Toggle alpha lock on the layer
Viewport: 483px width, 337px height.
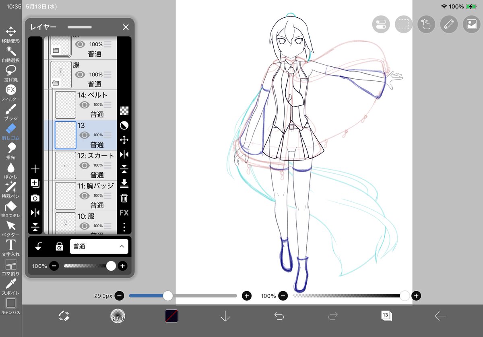point(59,247)
